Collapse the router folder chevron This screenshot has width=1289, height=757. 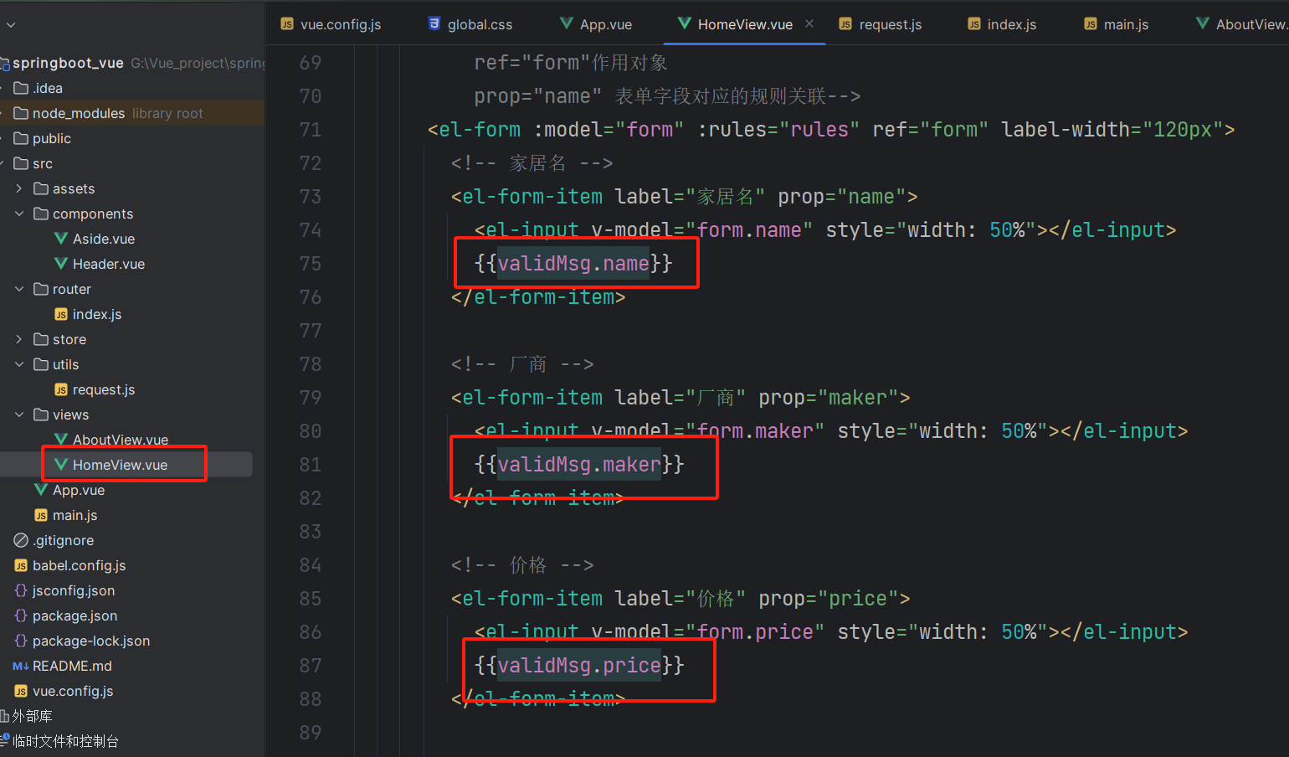coord(19,289)
